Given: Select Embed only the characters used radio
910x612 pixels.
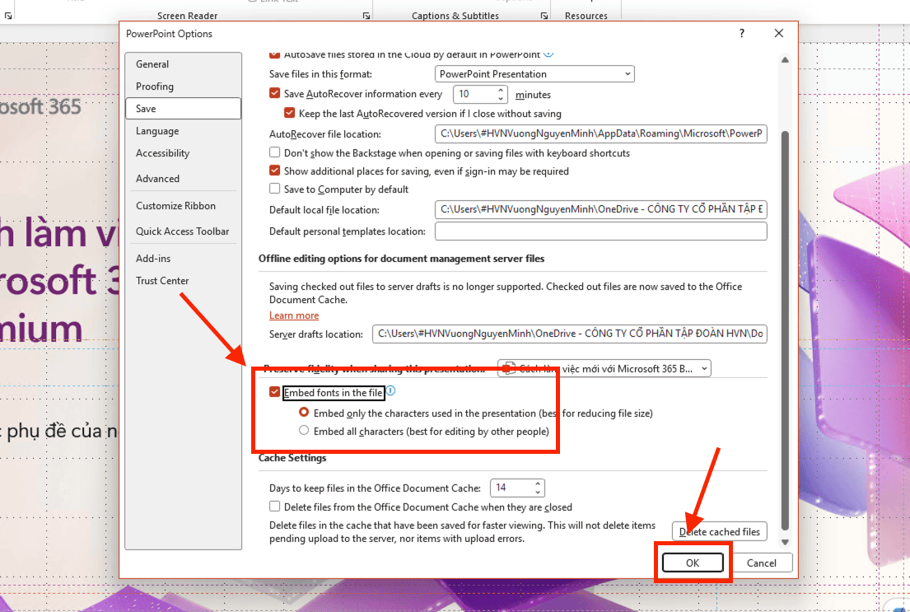Looking at the screenshot, I should pos(304,413).
